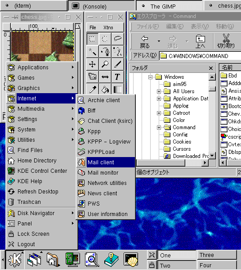Open the Xtns menu in GIMP

[x=108, y=27]
